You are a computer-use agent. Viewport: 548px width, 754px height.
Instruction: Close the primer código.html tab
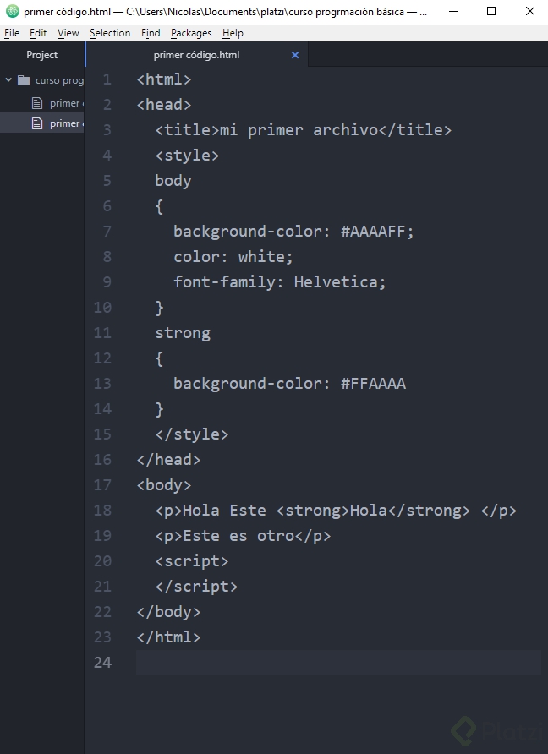click(295, 55)
